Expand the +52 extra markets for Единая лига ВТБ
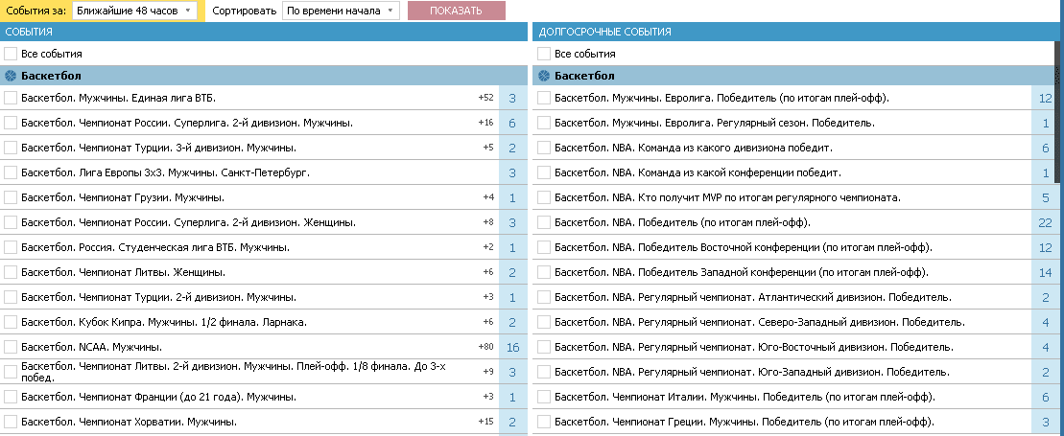This screenshot has width=1064, height=436. tap(485, 98)
